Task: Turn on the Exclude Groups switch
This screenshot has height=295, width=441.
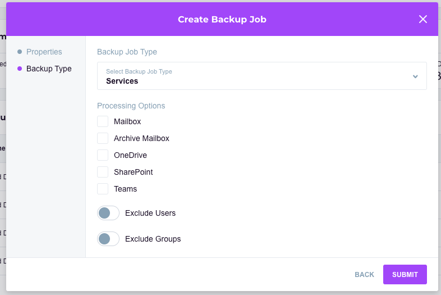Action: pos(108,239)
